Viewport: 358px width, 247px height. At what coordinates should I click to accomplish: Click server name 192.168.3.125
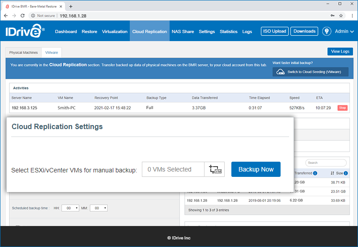[25, 108]
